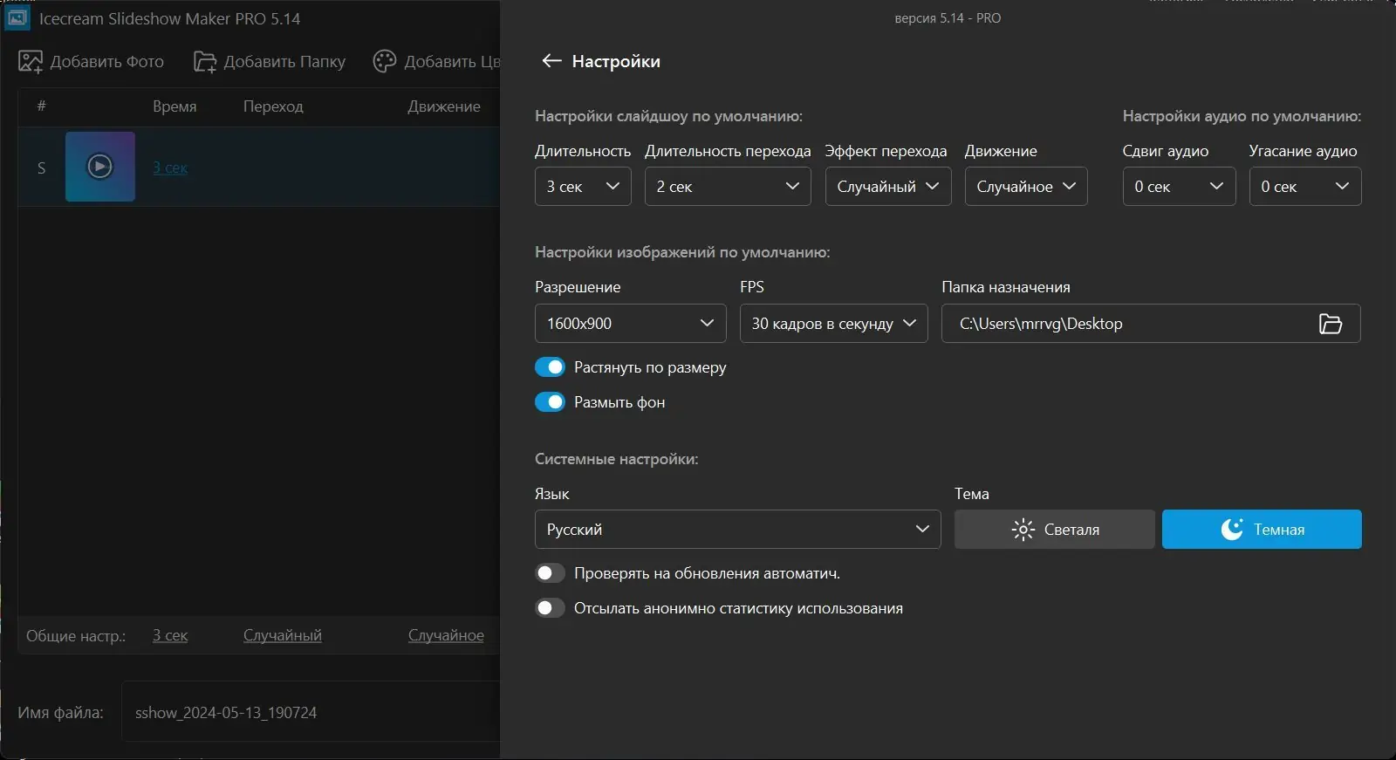Click the Icecream Slideshow Maker app icon
Screen dimensions: 1396x760
[18, 17]
